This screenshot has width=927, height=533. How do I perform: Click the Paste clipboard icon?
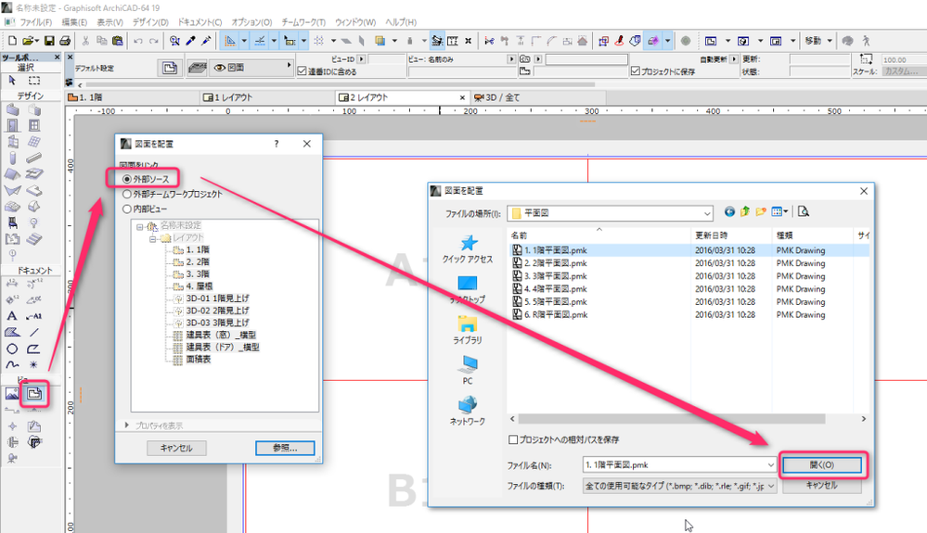tap(118, 41)
